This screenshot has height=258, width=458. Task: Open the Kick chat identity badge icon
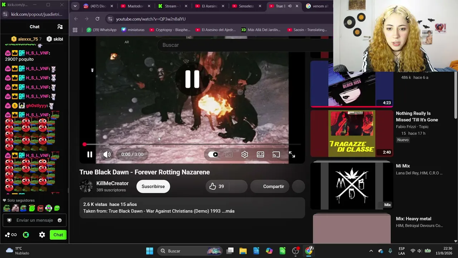pos(9,220)
